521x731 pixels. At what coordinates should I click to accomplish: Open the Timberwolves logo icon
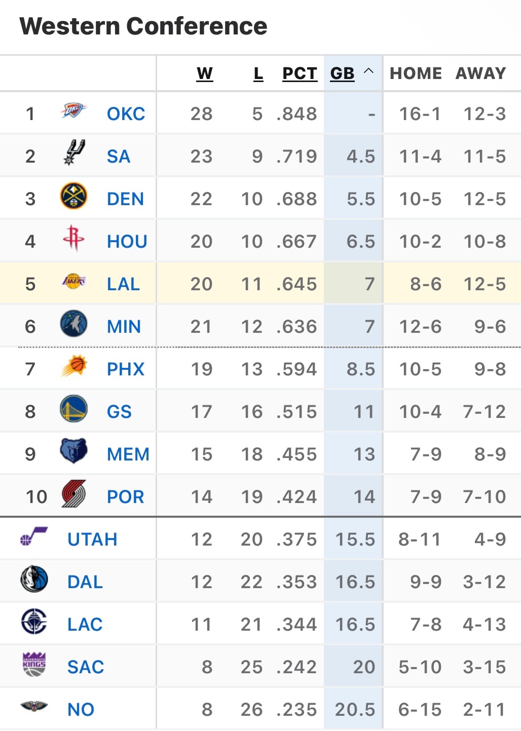[73, 324]
